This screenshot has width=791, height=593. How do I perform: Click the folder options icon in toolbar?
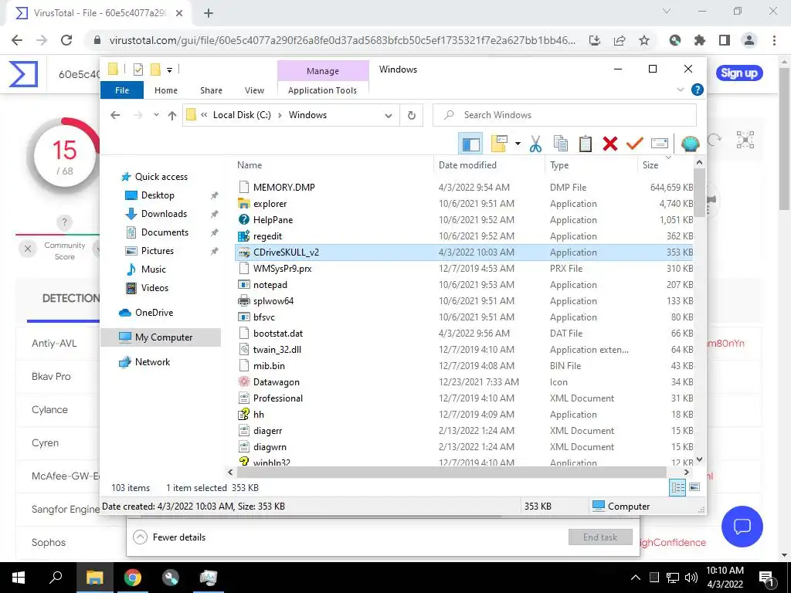[x=499, y=144]
